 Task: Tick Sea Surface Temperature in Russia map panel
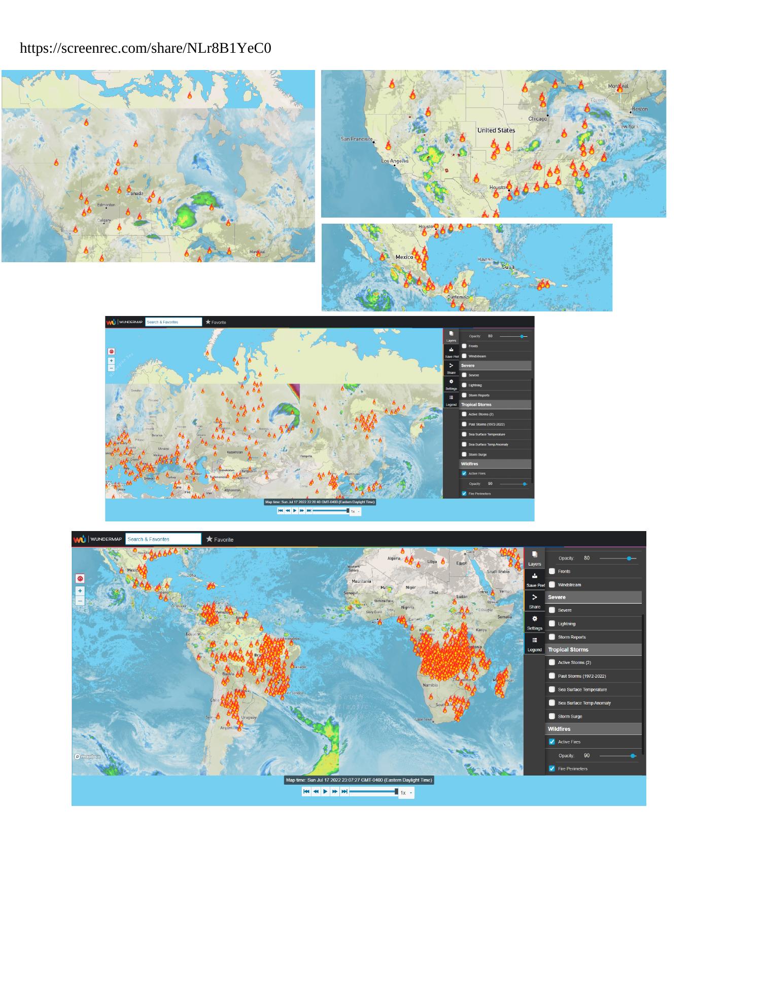click(464, 434)
